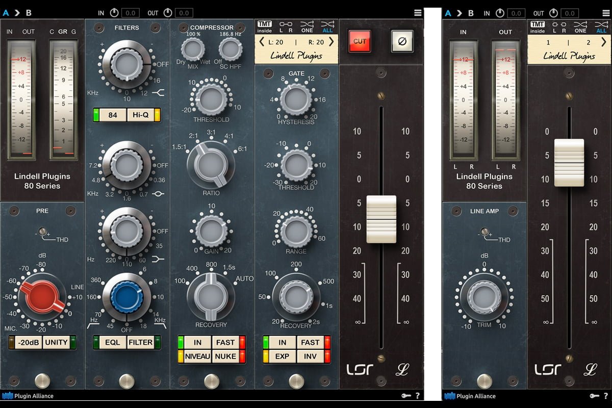Toggle the compressor IN switch
This screenshot has width=612, height=408.
tap(197, 342)
